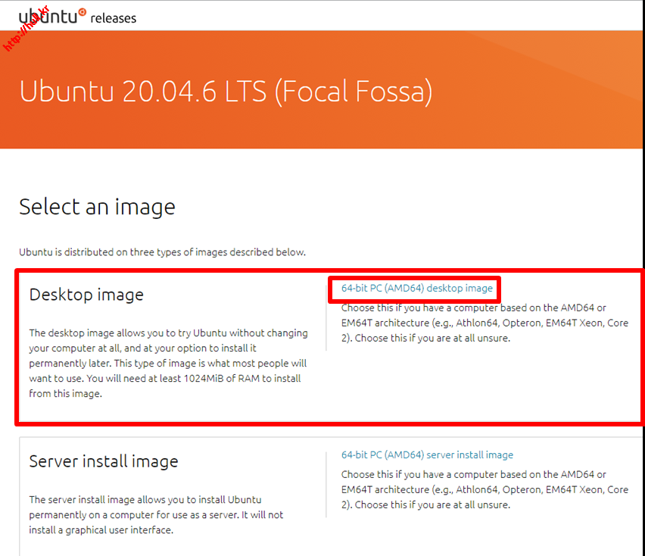Click the 'Desktop image' heading
This screenshot has height=556, width=645.
point(86,295)
